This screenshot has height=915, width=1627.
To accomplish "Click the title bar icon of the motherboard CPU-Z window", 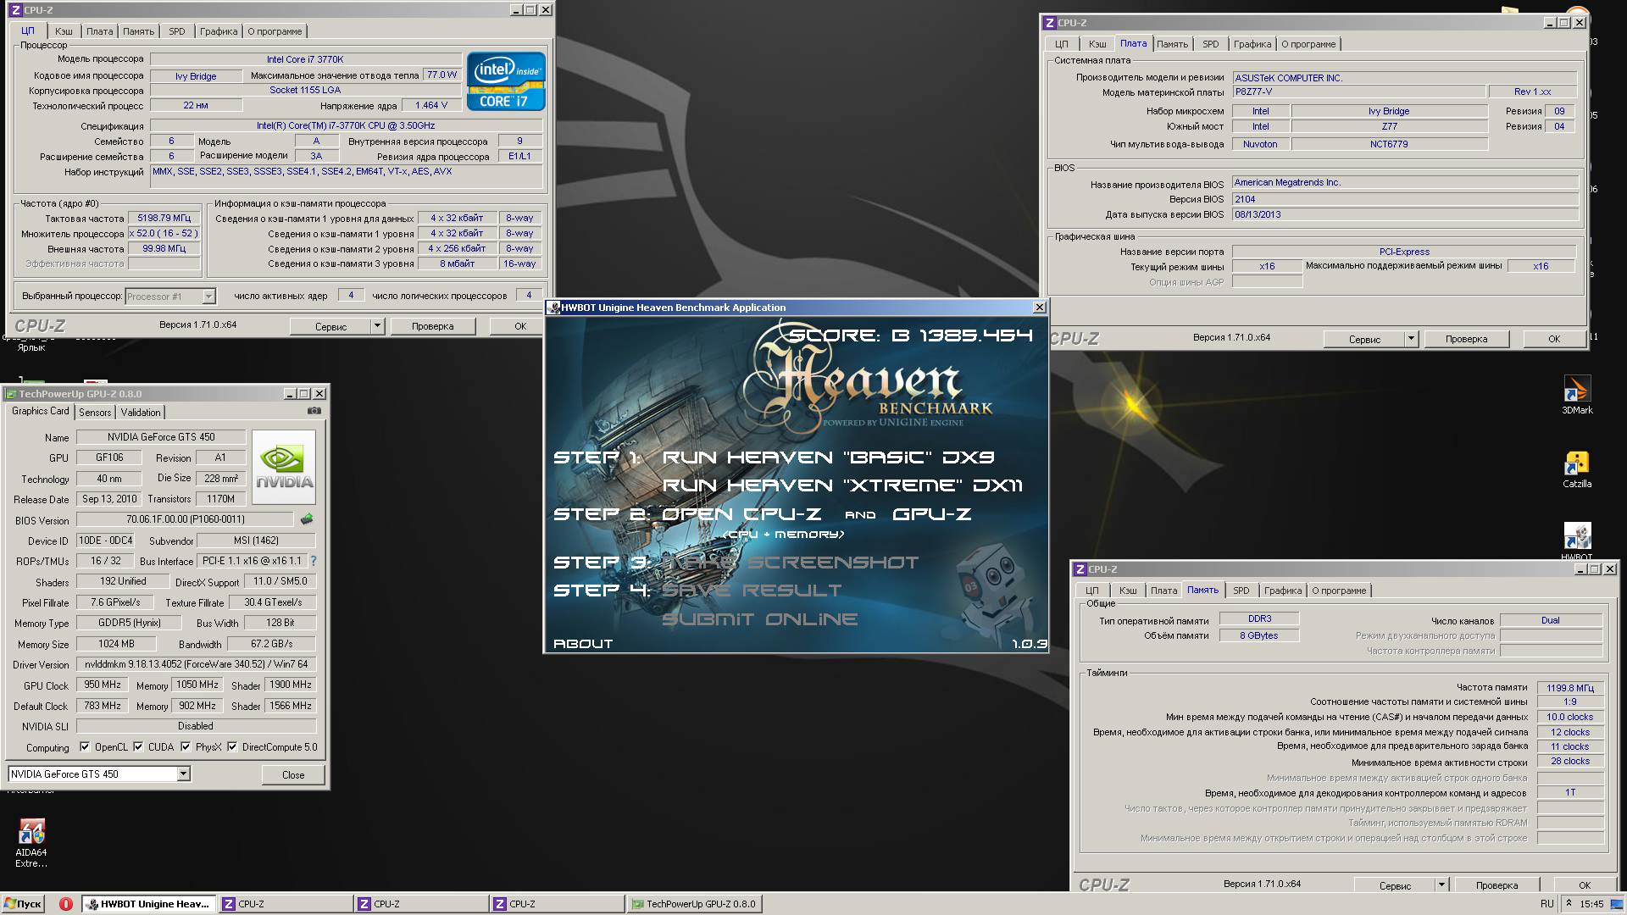I will [x=1049, y=23].
